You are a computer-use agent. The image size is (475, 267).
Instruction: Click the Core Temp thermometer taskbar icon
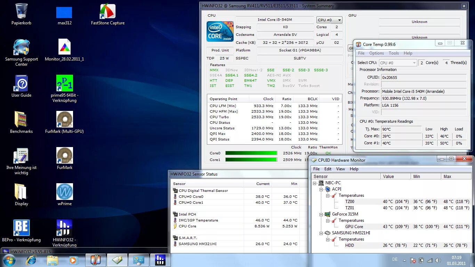(95, 260)
